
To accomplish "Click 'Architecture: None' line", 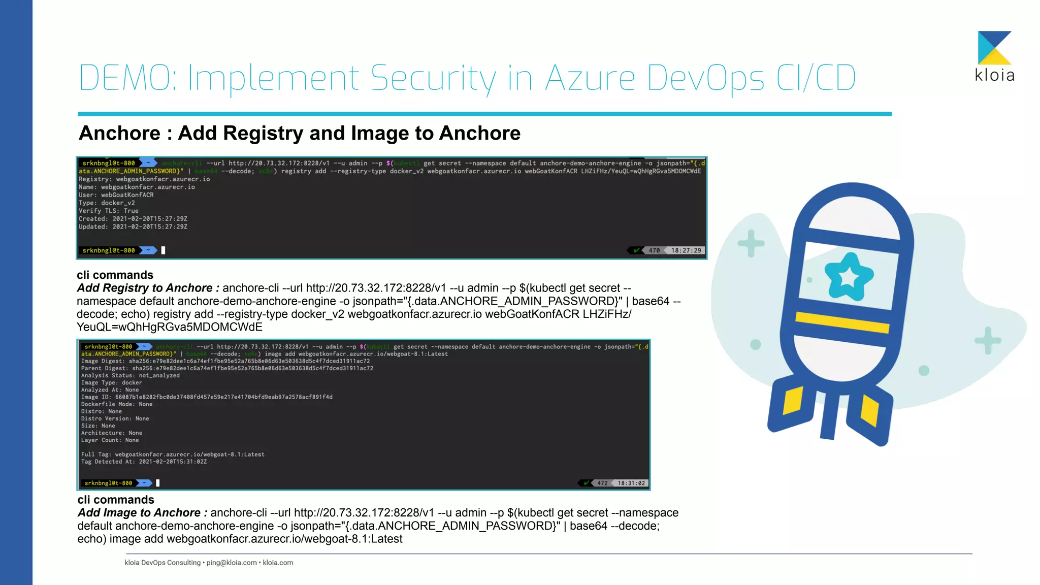I will pos(112,433).
